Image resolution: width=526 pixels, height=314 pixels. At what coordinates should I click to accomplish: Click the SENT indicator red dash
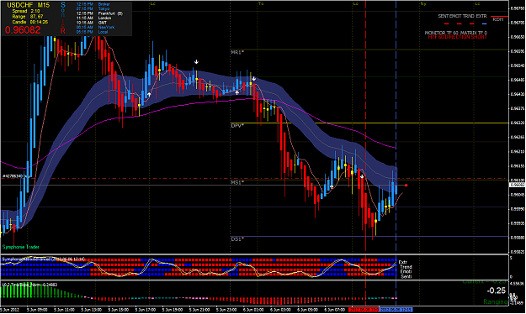coord(446,24)
